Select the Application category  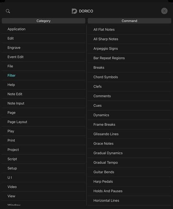[x=43, y=29]
